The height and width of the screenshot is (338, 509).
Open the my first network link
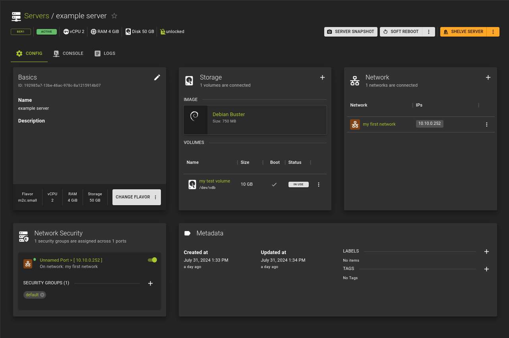pos(379,124)
